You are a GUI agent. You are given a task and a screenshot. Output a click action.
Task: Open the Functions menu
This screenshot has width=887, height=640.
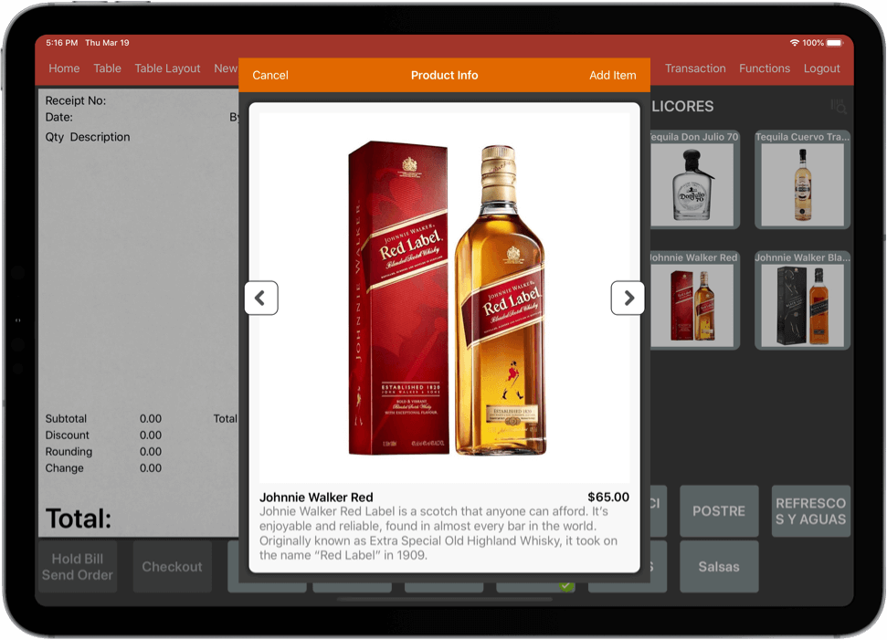765,68
